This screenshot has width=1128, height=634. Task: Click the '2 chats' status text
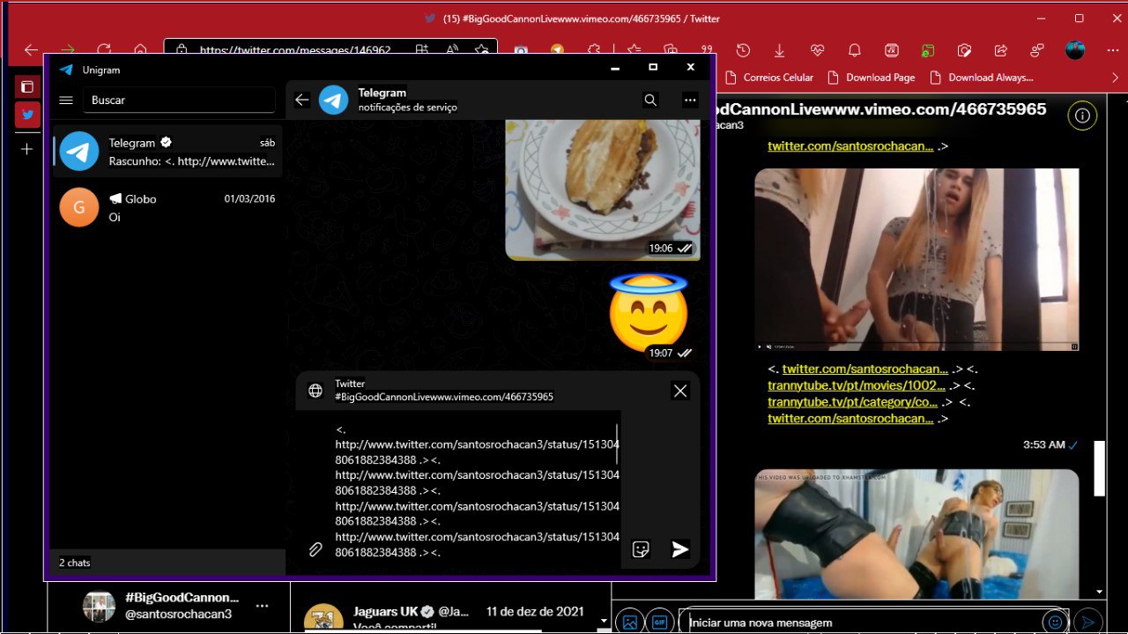tap(75, 563)
